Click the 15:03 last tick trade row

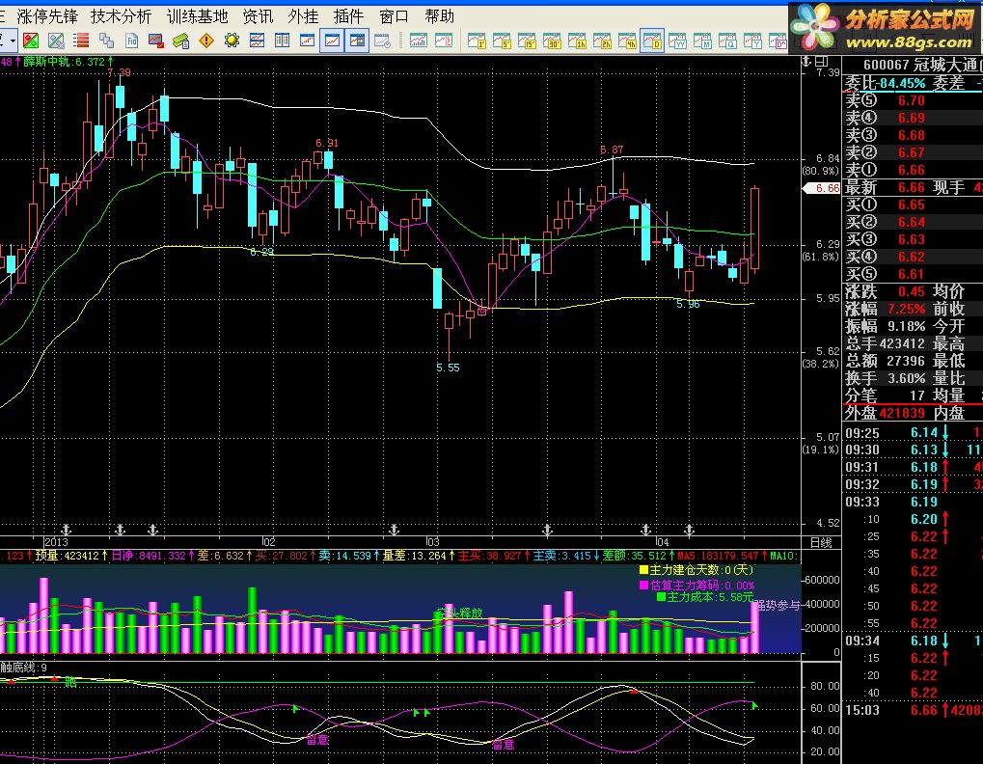[x=913, y=710]
